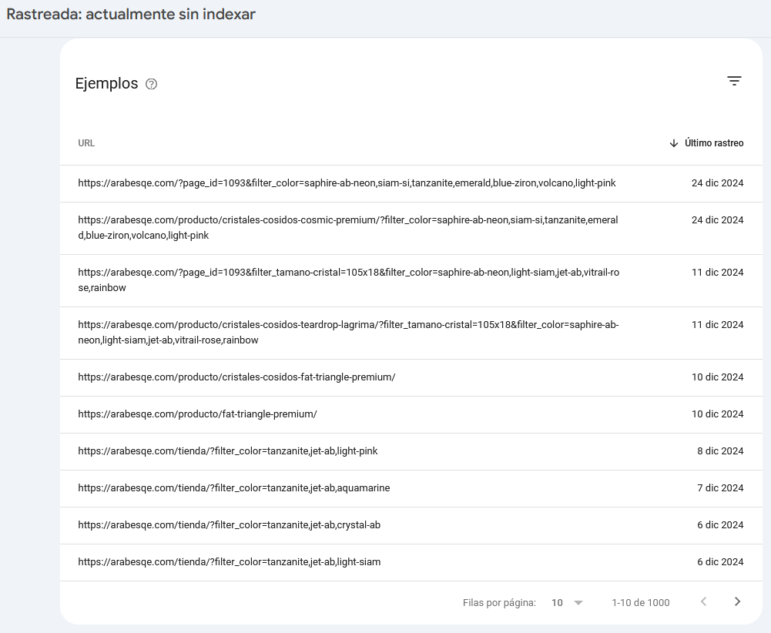Image resolution: width=771 pixels, height=633 pixels.
Task: Open the tienda URL ending in jet-ab,light-siam
Action: click(229, 561)
